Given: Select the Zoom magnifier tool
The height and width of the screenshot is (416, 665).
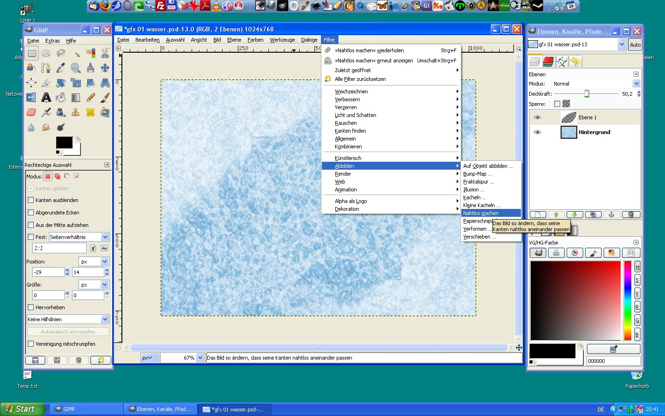Looking at the screenshot, I should 76,68.
